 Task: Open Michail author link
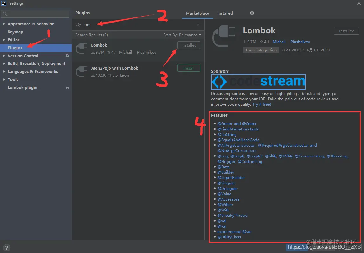coord(279,42)
